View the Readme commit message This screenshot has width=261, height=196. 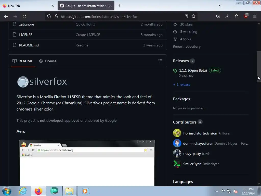coord(82,45)
